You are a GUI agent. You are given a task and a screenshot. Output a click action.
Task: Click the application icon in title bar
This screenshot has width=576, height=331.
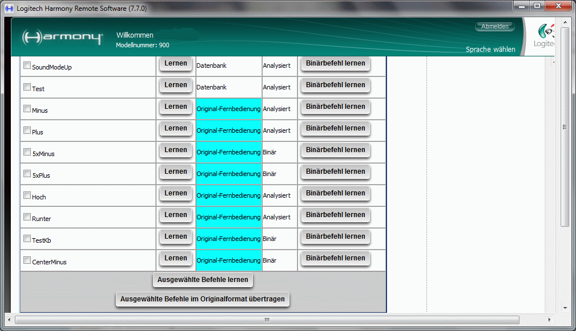click(9, 8)
